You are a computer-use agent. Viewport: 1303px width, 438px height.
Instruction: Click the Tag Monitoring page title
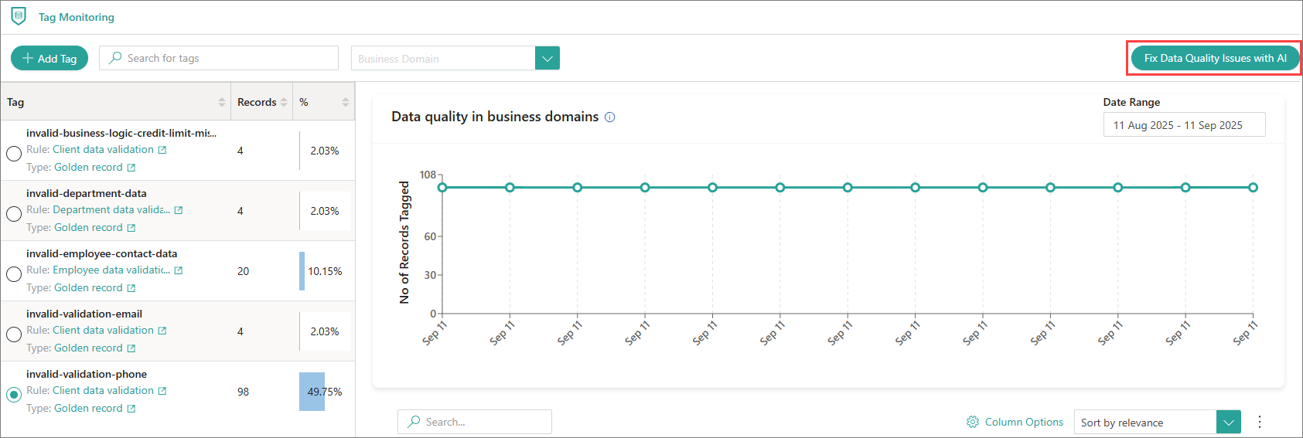77,17
